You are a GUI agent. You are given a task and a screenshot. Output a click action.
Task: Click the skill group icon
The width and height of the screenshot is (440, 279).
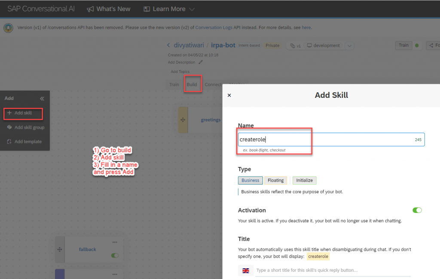(9, 127)
